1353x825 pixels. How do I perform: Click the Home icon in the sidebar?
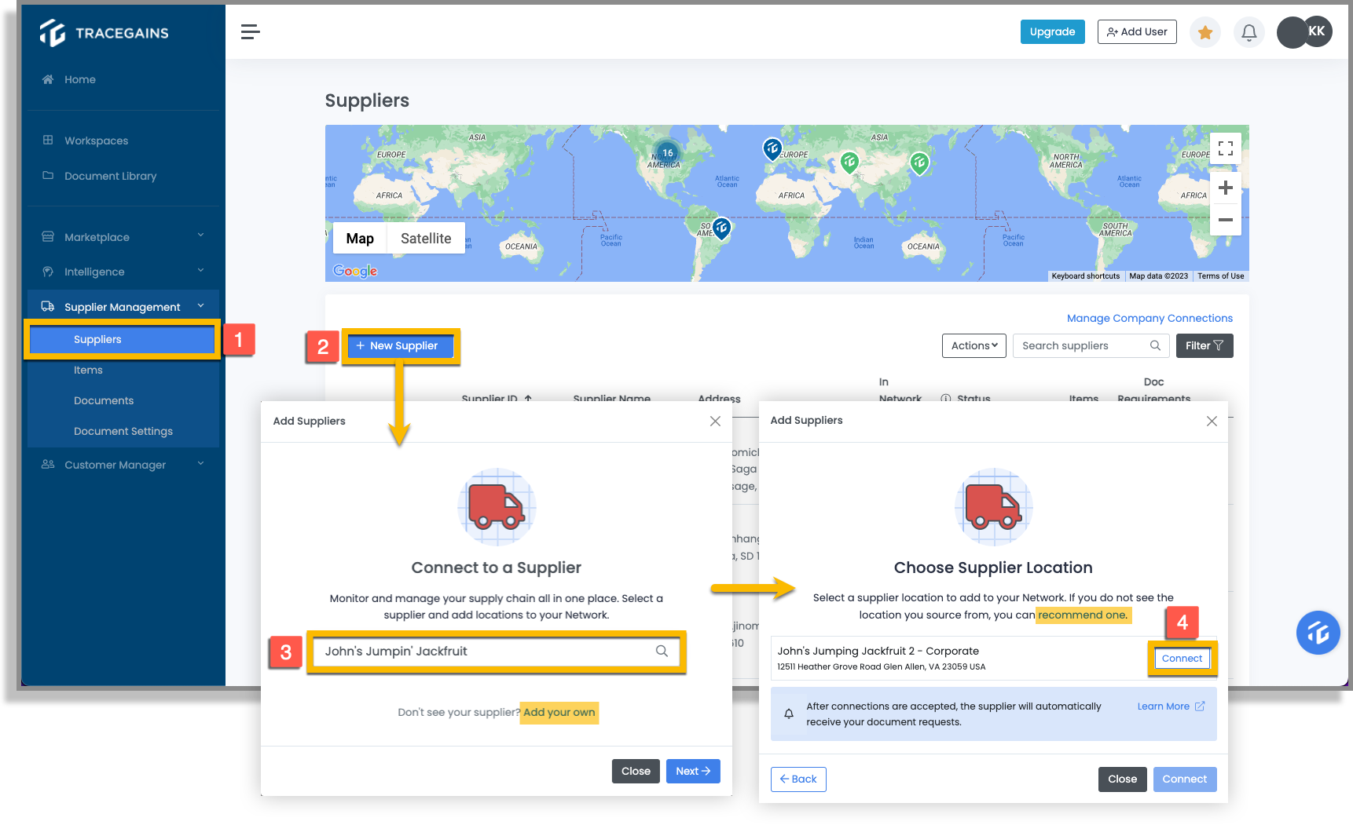coord(49,79)
